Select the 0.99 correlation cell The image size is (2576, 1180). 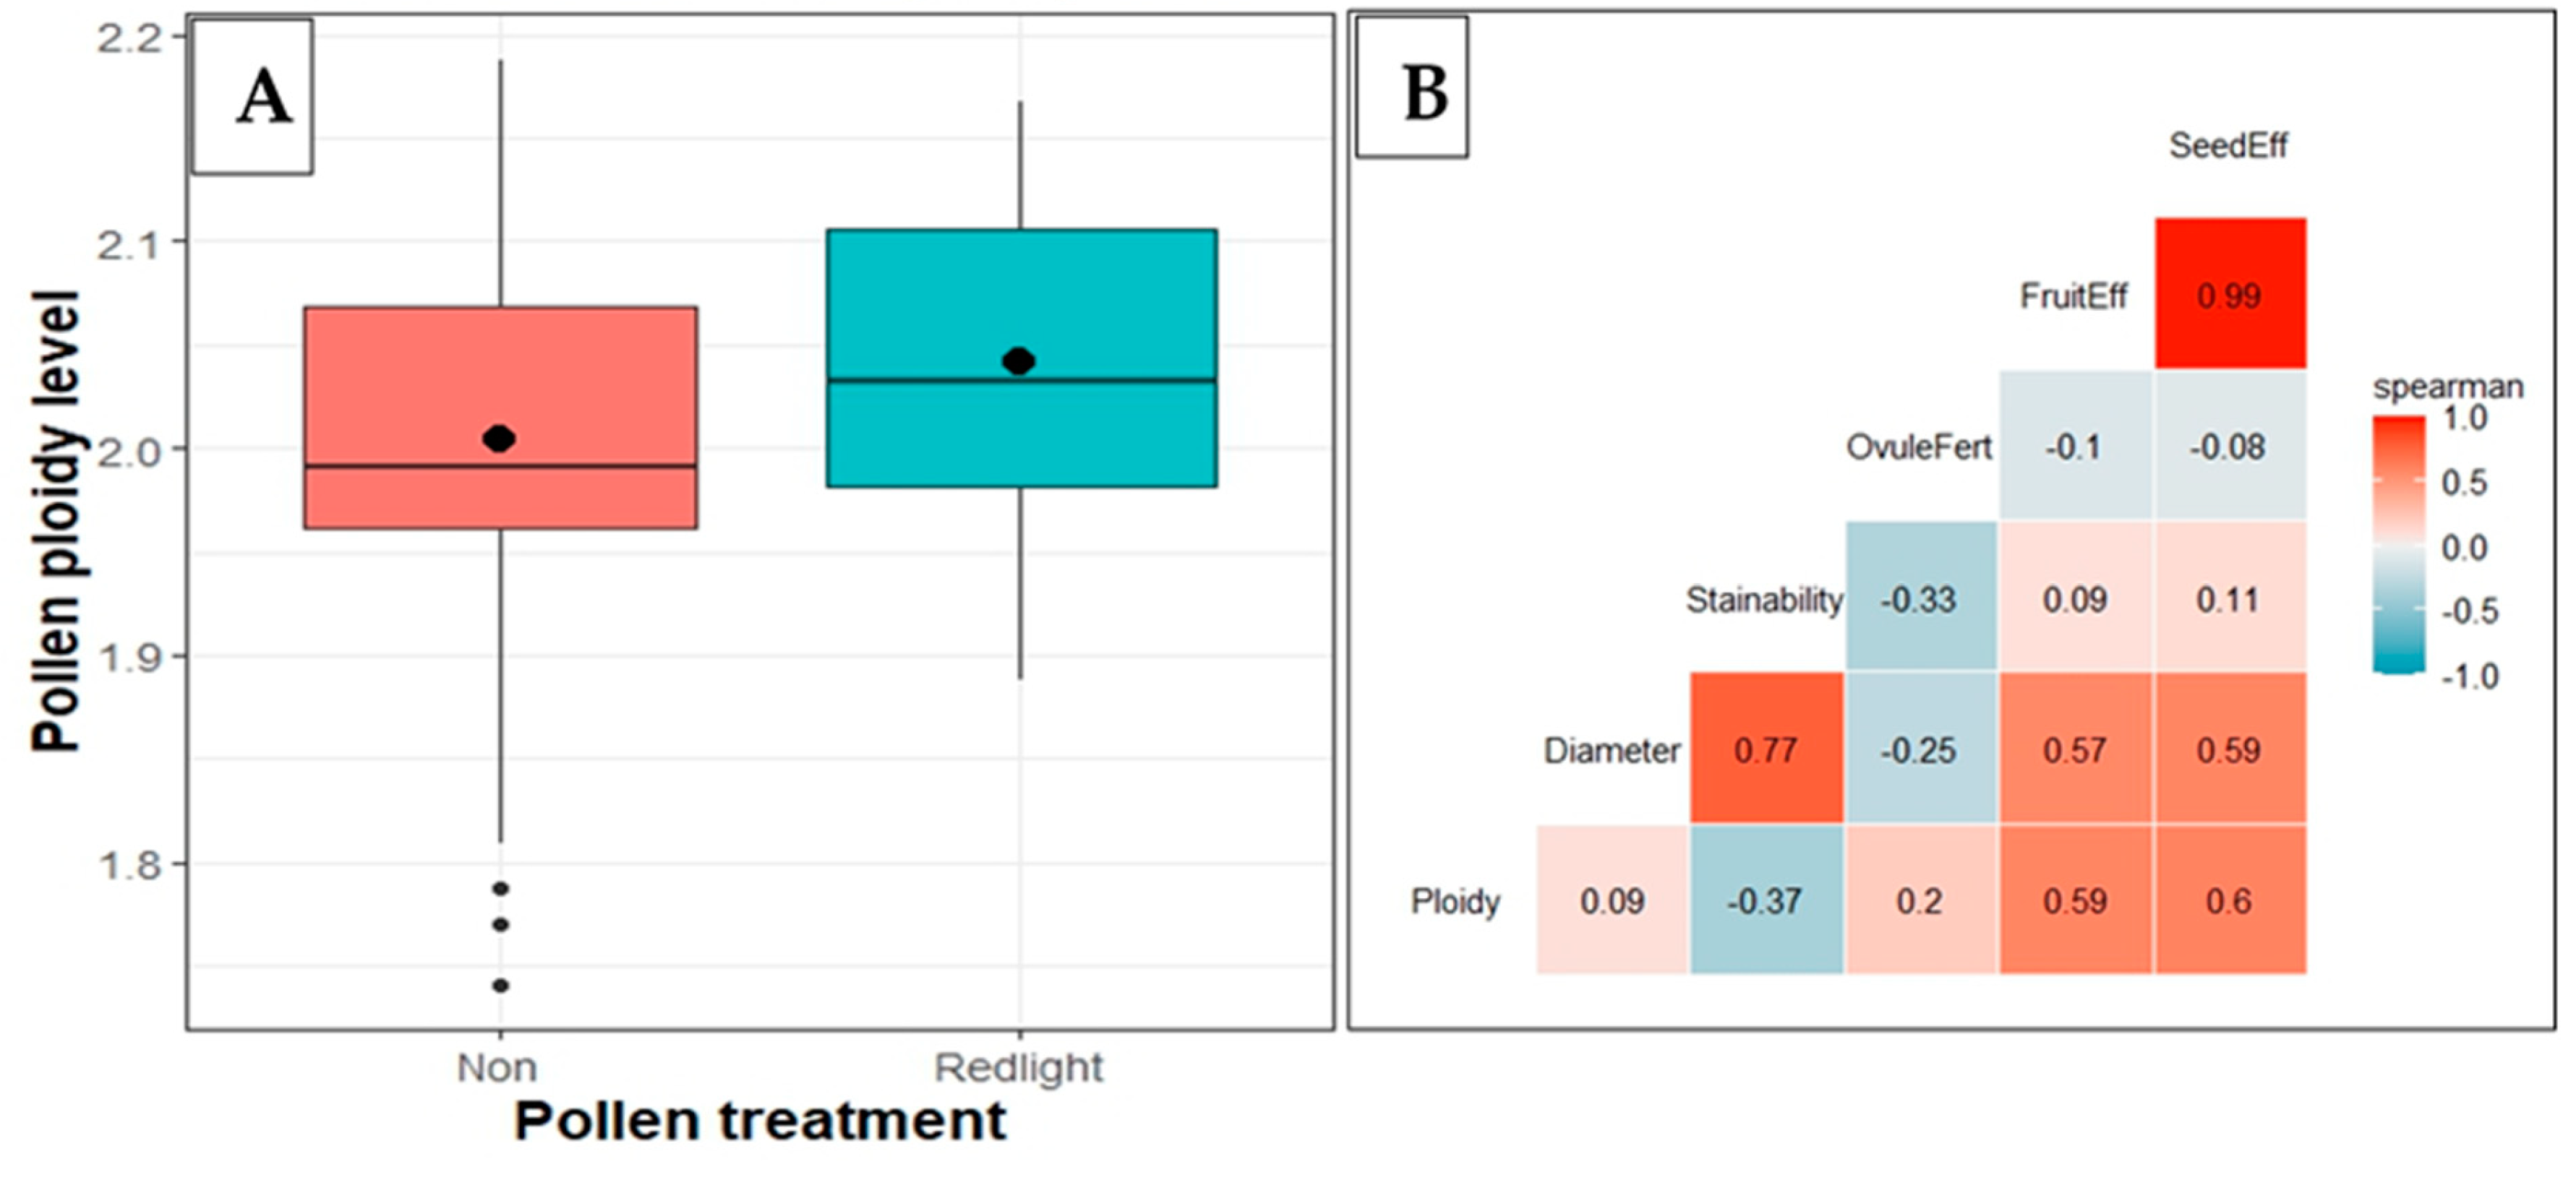pos(2229,295)
